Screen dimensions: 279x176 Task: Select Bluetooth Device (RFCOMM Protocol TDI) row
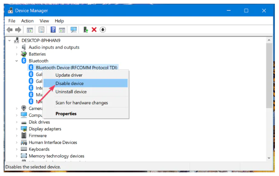[x=73, y=67]
